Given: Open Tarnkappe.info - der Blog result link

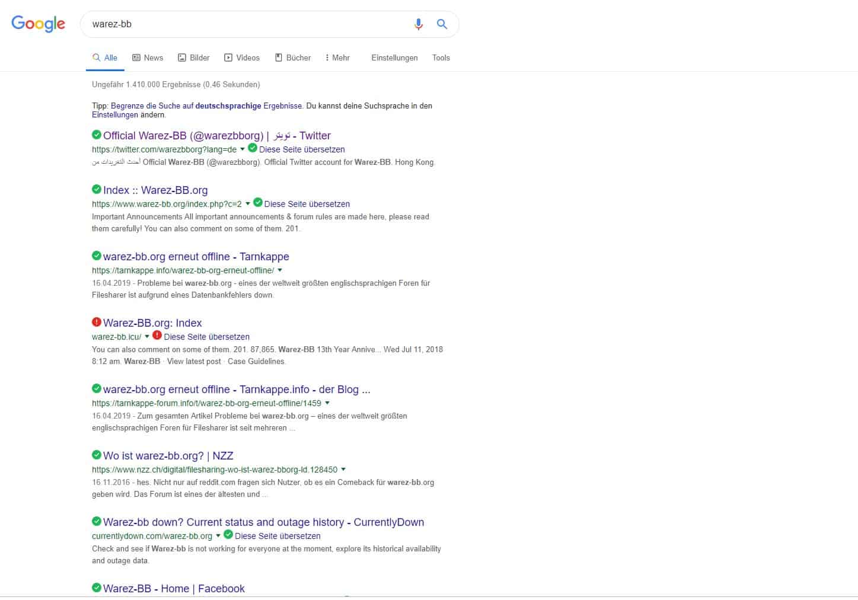Looking at the screenshot, I should click(237, 390).
